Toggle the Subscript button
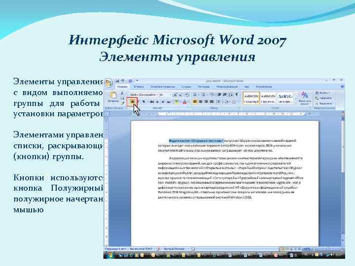Viewport: 355px width, 266px height. pos(157,102)
